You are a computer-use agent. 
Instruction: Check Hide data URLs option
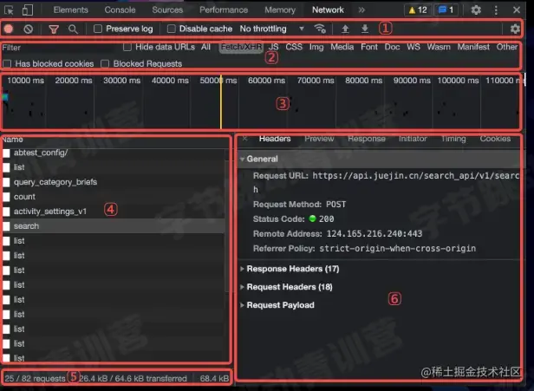coord(127,47)
